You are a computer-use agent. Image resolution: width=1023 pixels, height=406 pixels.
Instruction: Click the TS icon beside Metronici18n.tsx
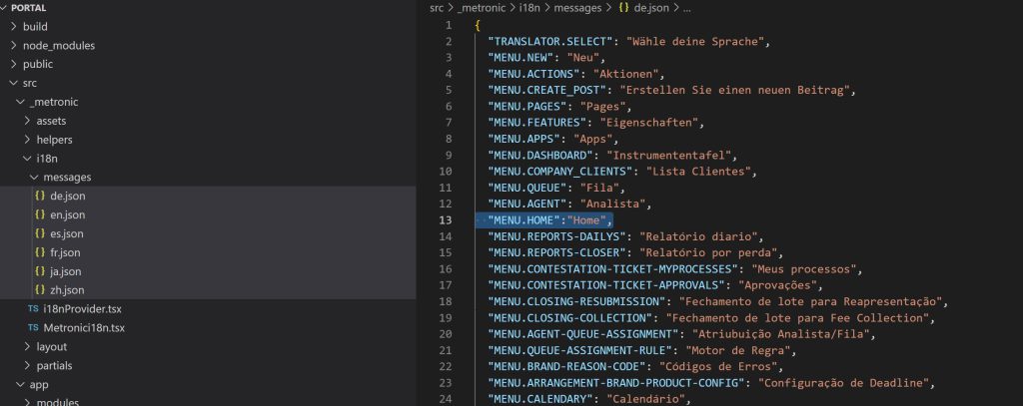(33, 328)
